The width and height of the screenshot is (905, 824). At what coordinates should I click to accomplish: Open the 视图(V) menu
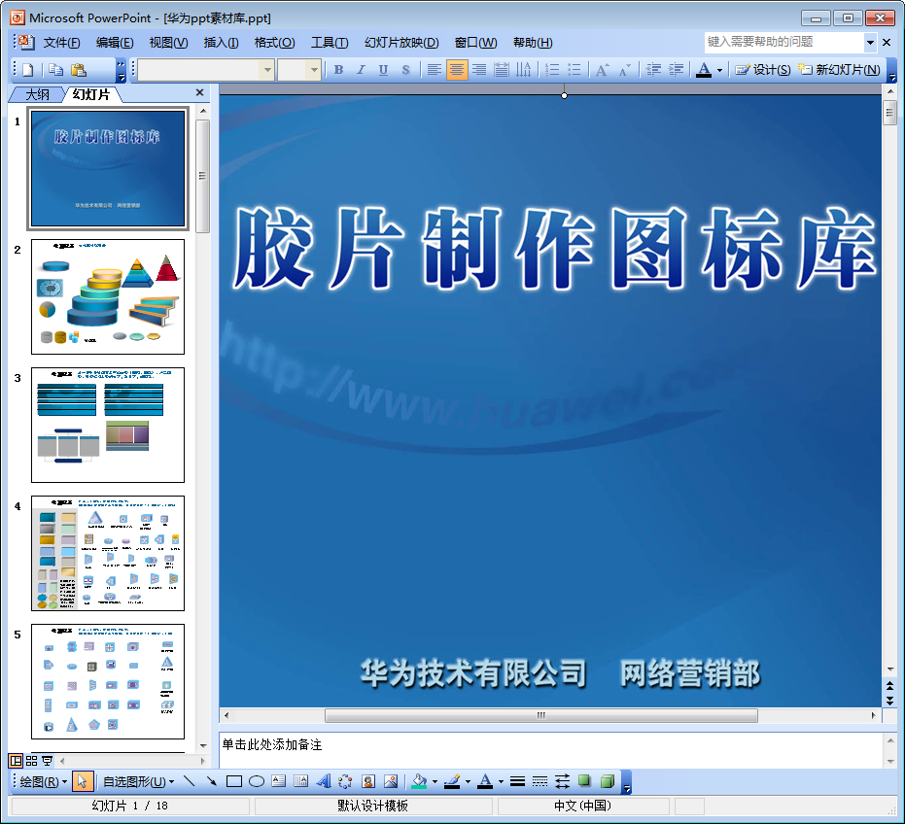point(168,43)
